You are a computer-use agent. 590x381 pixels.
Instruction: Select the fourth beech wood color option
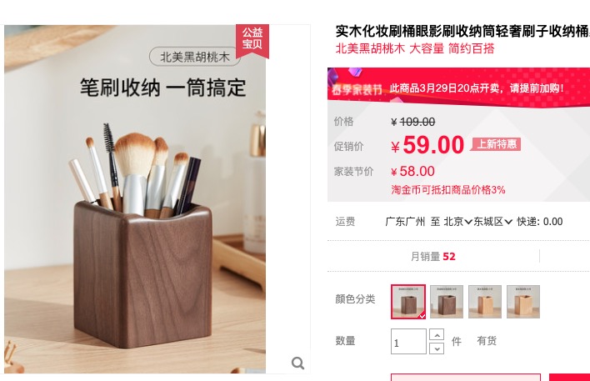(x=523, y=302)
